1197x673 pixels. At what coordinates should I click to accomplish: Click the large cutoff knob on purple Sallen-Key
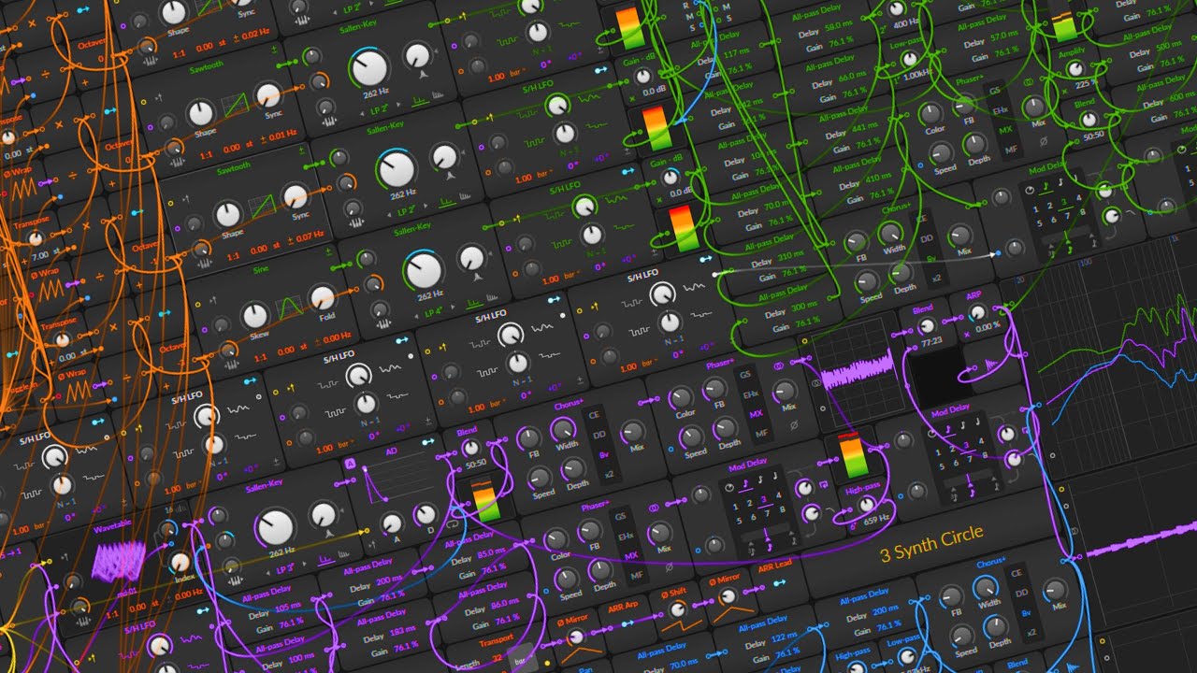click(276, 529)
